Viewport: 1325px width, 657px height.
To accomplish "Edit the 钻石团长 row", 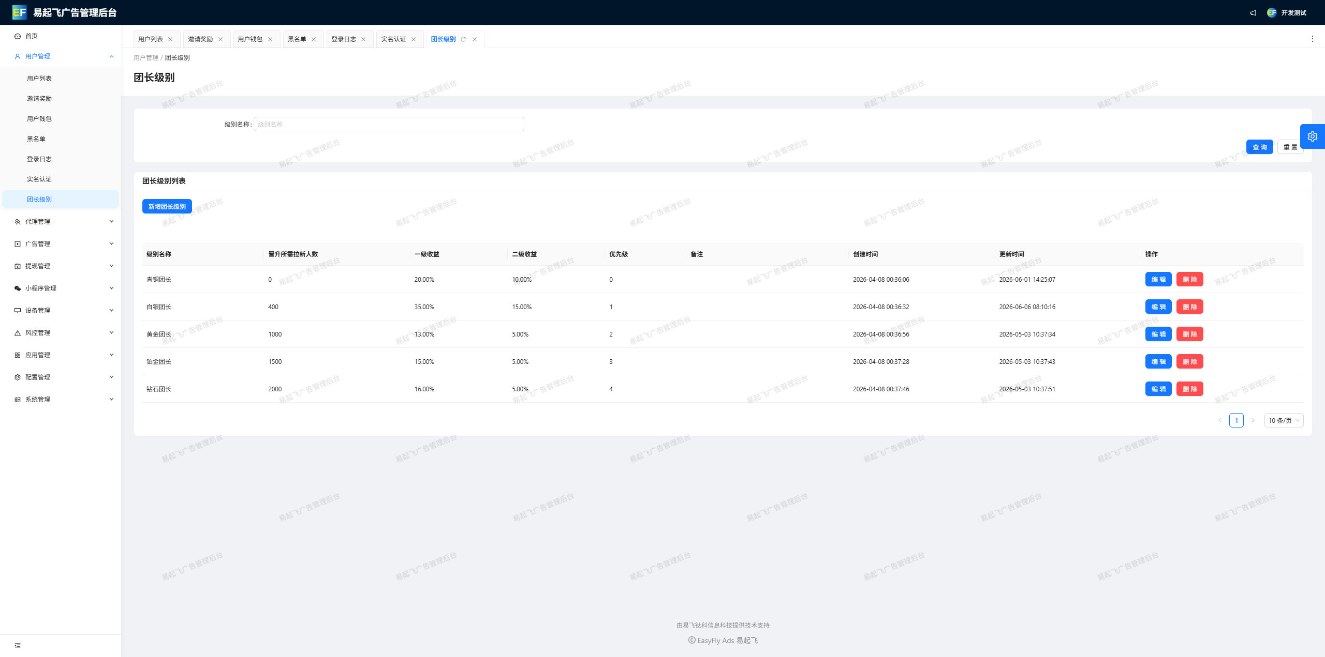I will [1158, 389].
